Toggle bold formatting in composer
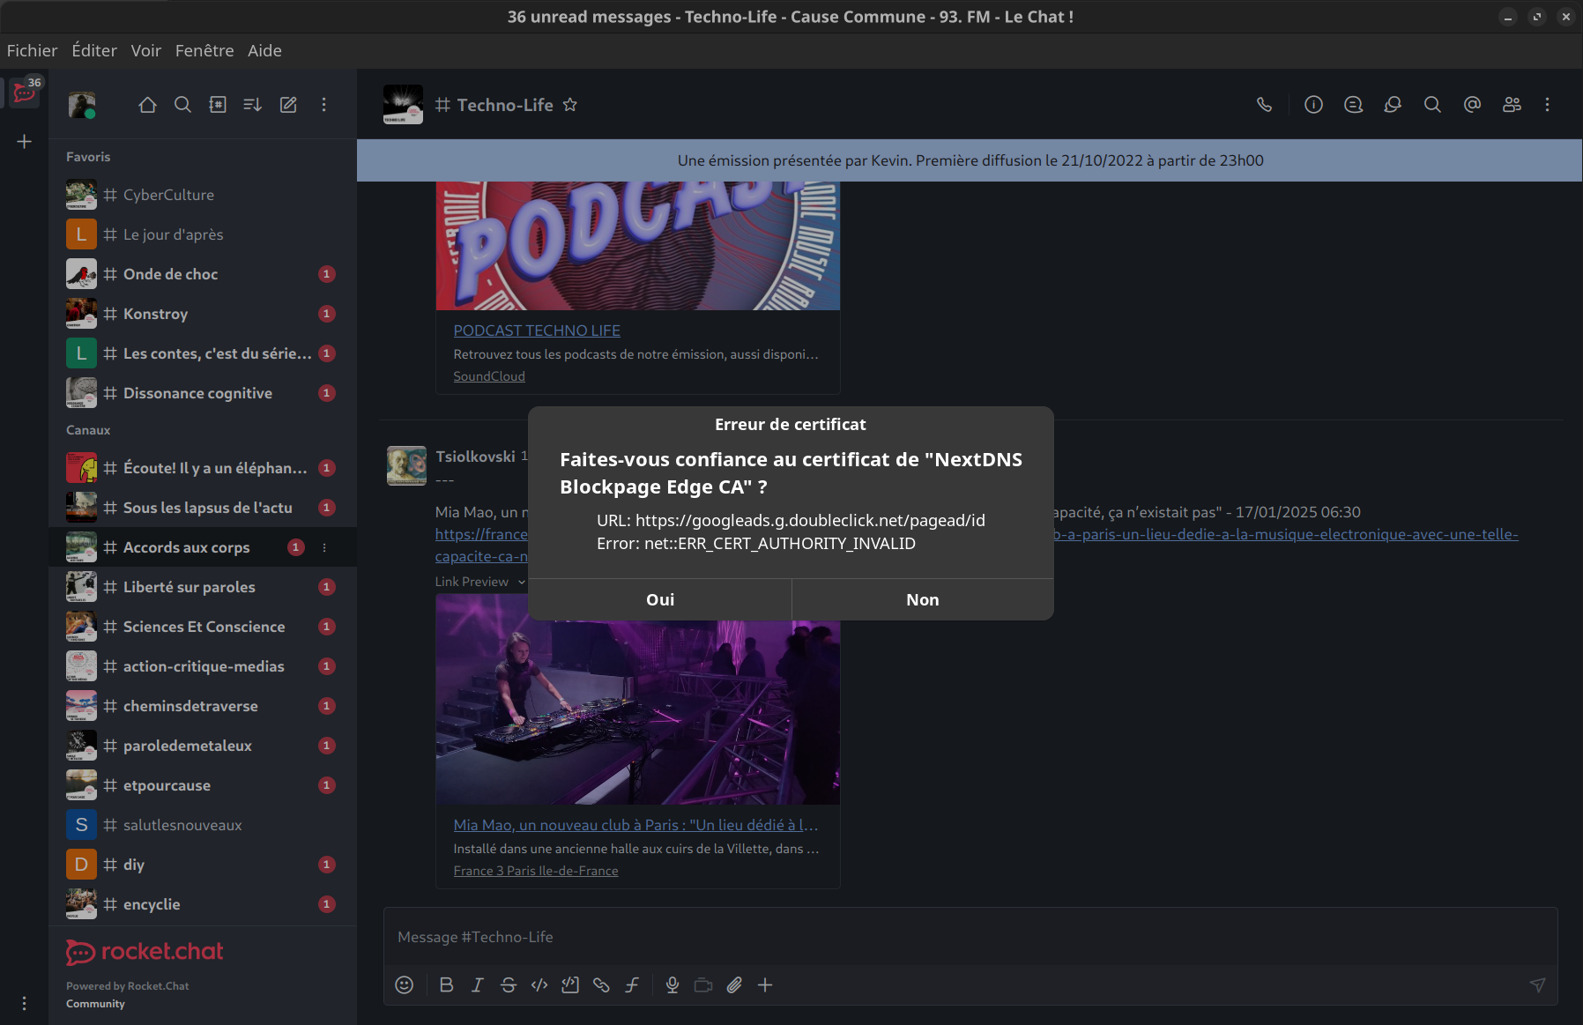This screenshot has height=1025, width=1583. click(447, 985)
